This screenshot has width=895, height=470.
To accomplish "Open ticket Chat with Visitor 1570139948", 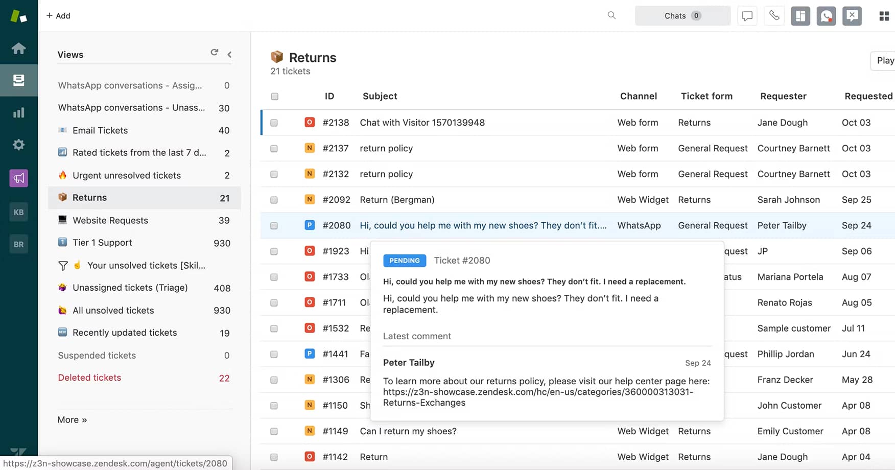I will point(422,123).
